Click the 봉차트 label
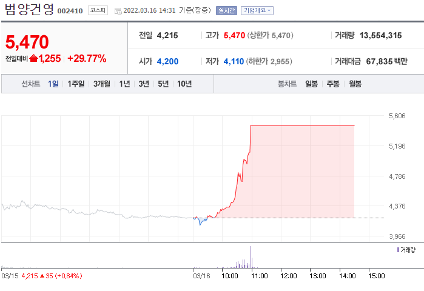 click(x=287, y=84)
